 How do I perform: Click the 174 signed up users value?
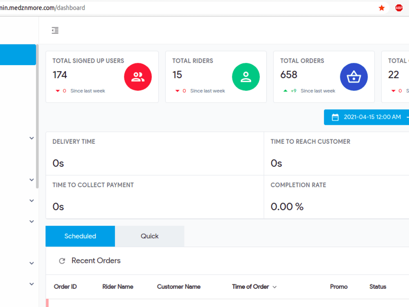(x=60, y=75)
